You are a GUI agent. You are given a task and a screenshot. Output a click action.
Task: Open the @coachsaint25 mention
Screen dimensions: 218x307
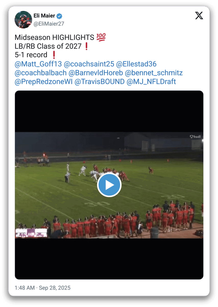pos(89,64)
